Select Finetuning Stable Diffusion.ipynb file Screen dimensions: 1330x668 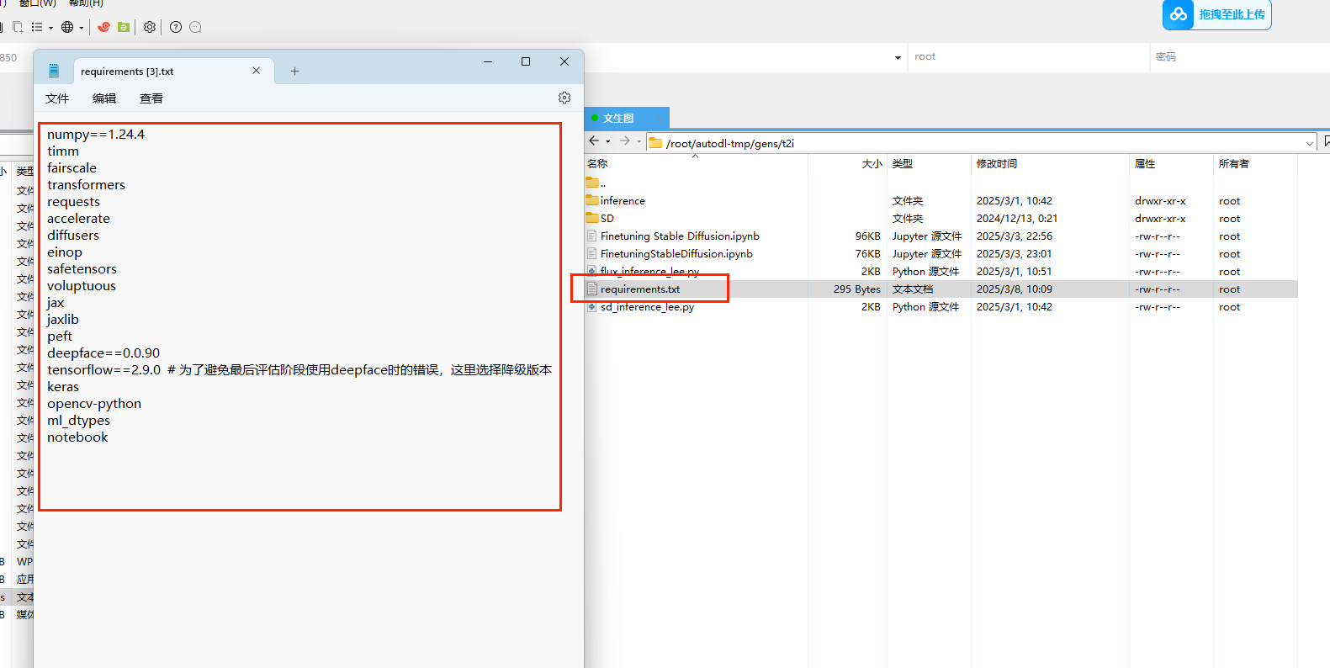679,236
